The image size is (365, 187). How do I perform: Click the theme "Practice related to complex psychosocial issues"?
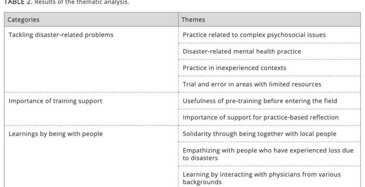[x=254, y=35]
